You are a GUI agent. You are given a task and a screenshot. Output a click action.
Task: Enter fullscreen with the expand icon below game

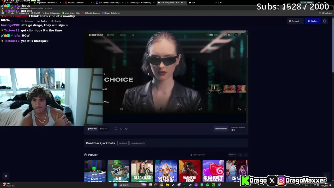pos(116,129)
